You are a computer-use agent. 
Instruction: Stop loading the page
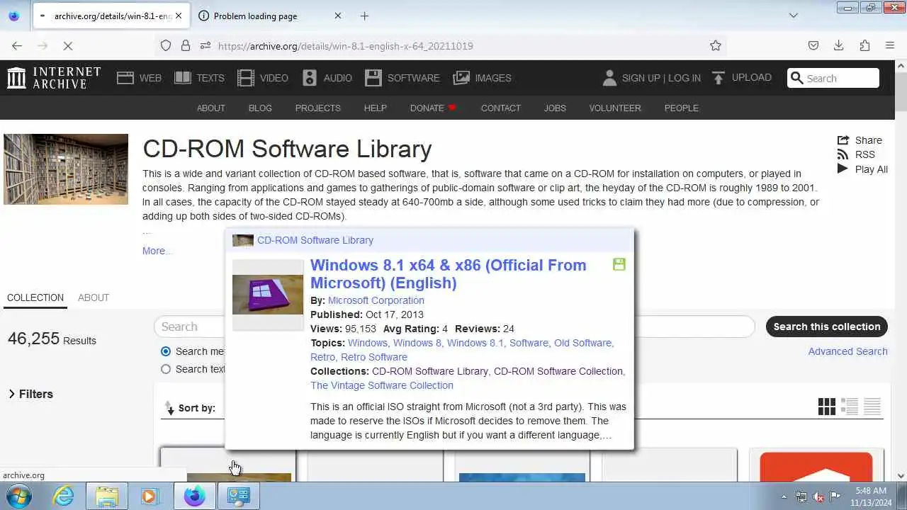coord(68,46)
